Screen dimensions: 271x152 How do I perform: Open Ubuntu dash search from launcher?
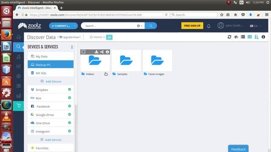[6, 11]
